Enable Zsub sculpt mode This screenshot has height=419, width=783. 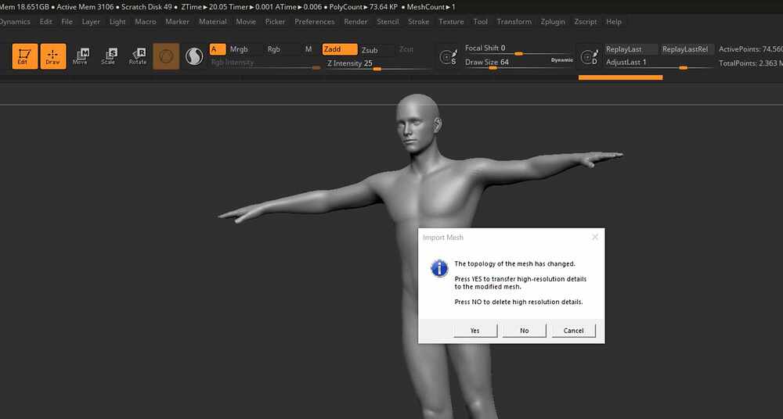click(370, 50)
